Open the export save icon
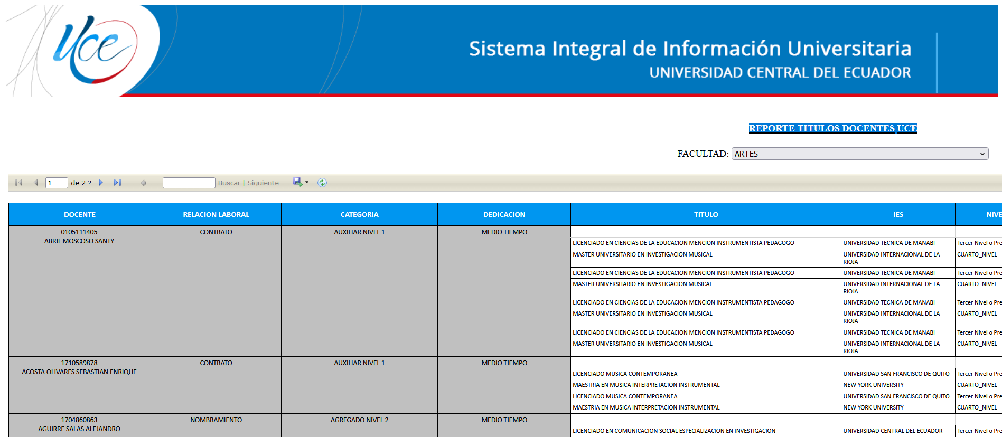The image size is (1002, 437). (298, 182)
